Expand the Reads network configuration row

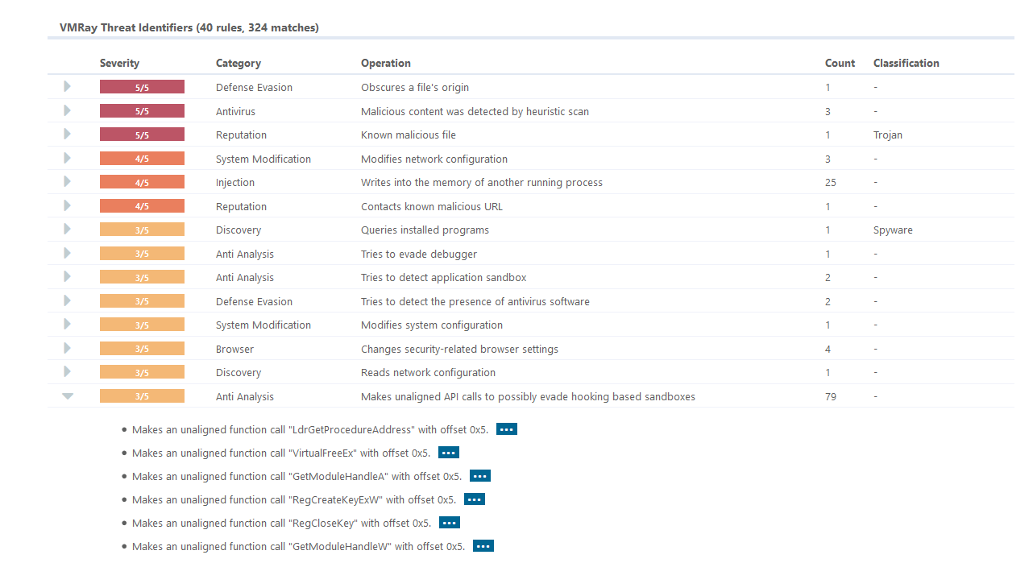tap(67, 371)
